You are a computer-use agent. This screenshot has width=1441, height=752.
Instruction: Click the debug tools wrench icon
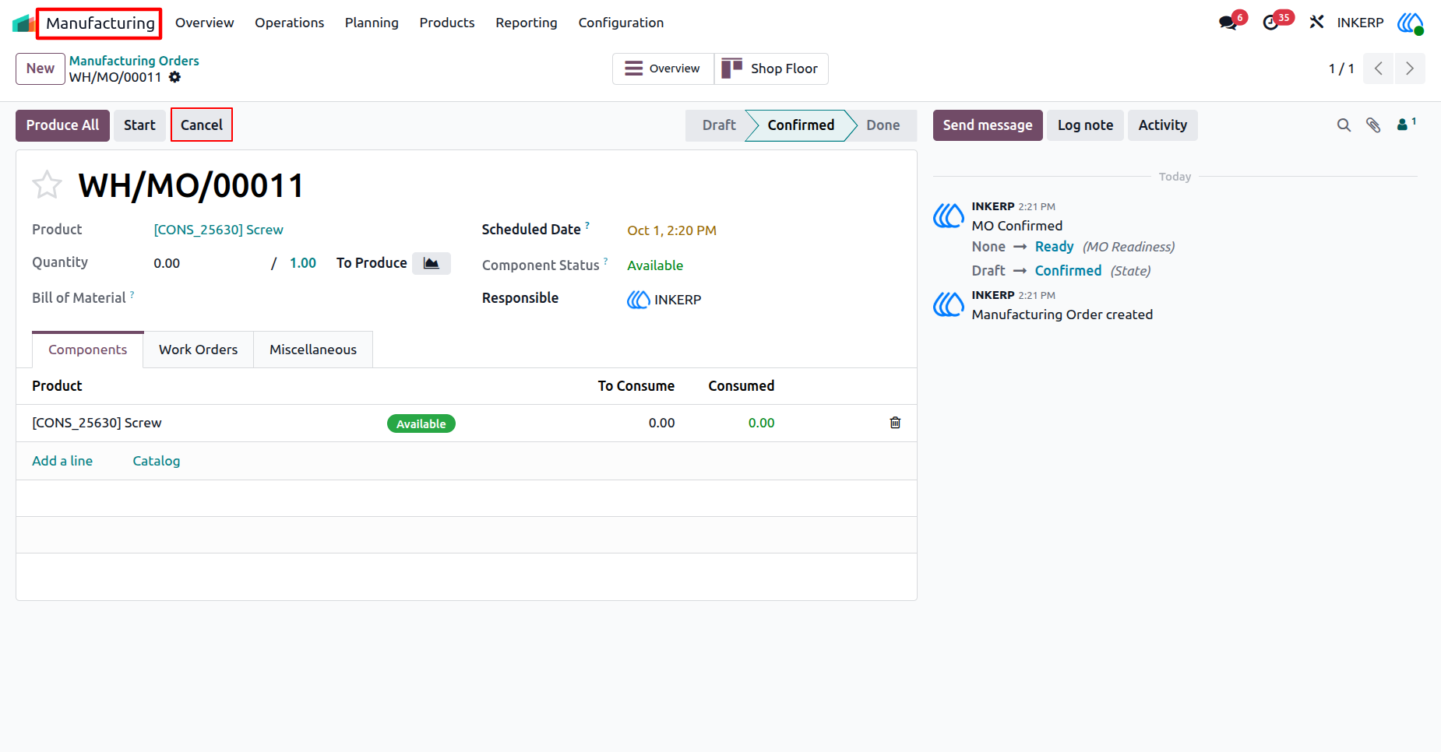coord(1316,23)
